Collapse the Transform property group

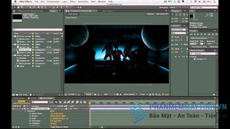[x=25, y=111]
